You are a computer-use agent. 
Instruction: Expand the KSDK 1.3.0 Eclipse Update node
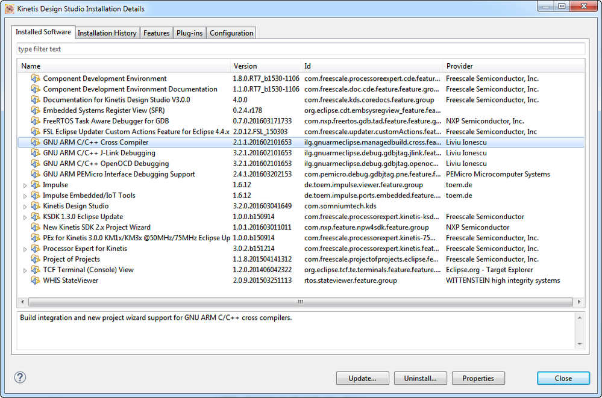click(25, 217)
